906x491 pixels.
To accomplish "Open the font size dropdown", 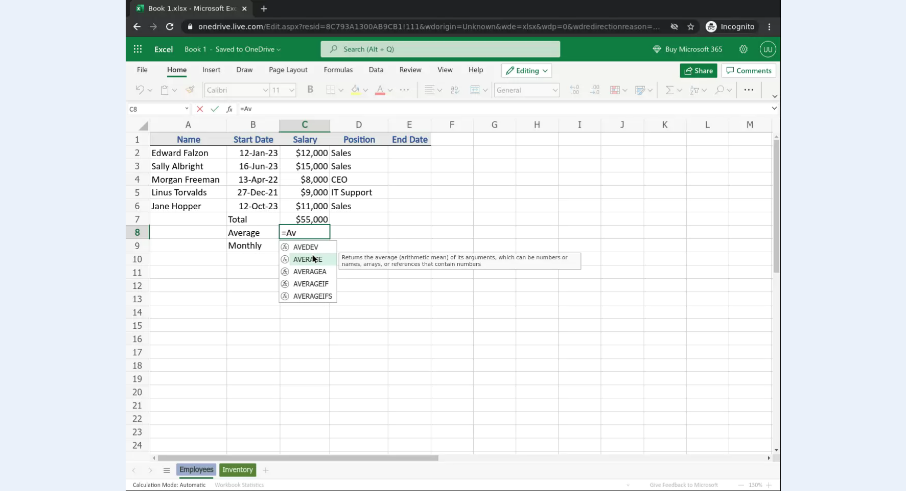I will click(291, 90).
